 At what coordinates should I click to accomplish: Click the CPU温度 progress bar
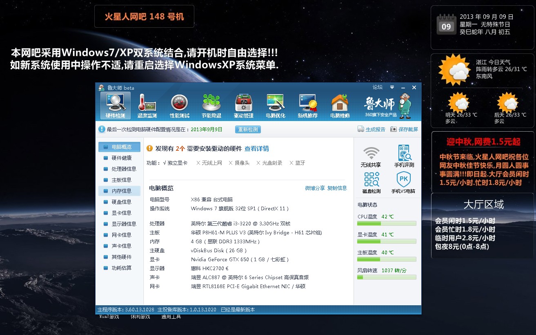387,223
